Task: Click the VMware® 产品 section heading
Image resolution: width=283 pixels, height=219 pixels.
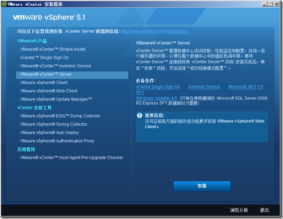Action: [32, 41]
